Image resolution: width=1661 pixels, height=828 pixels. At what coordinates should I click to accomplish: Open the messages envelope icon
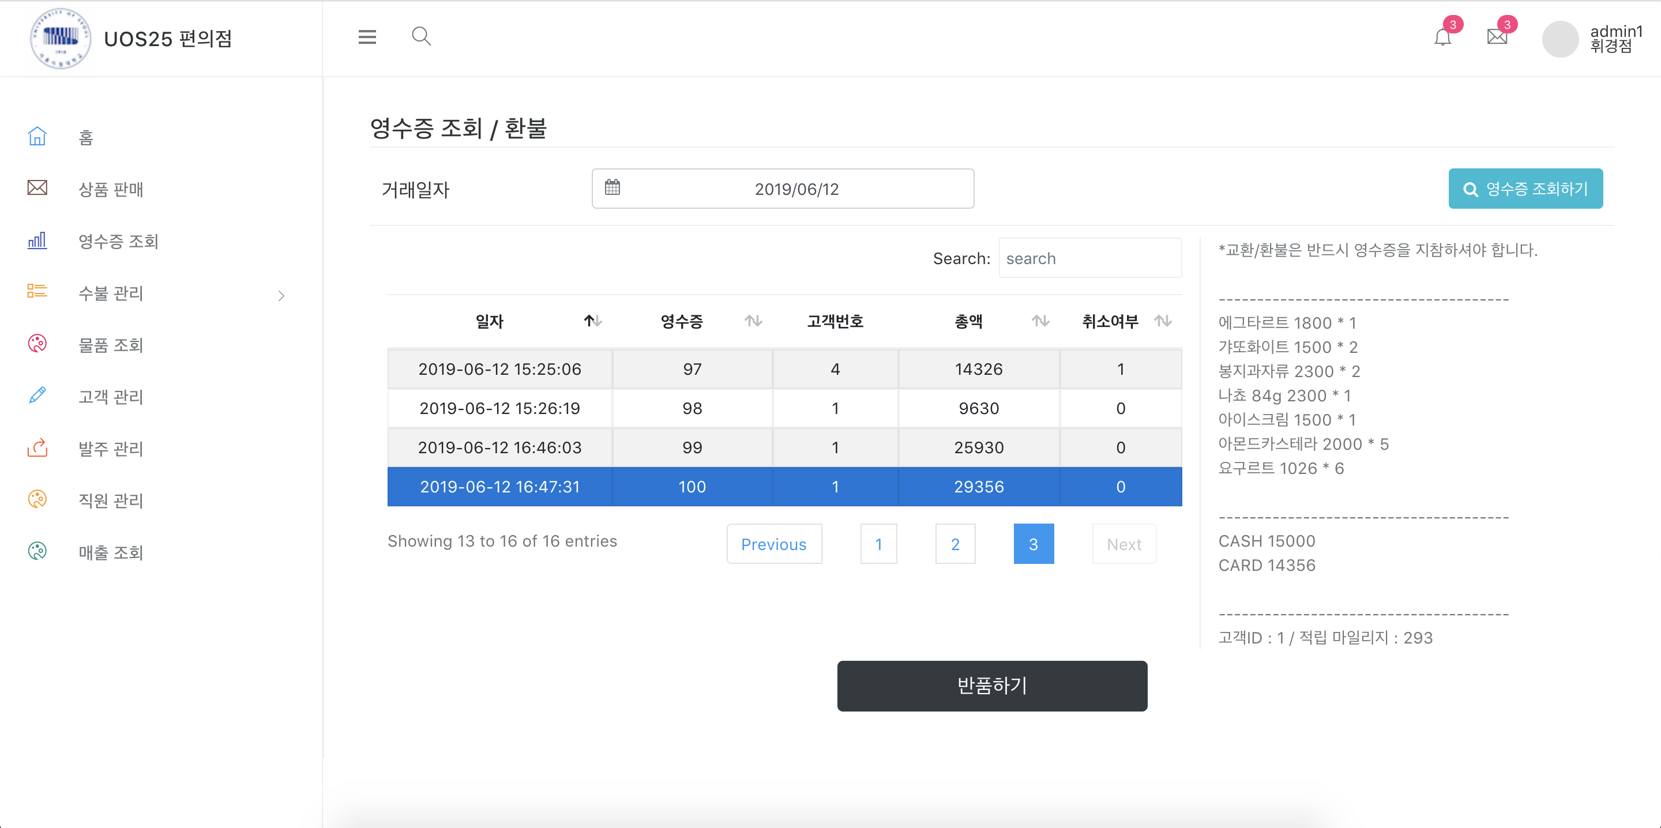coord(1497,37)
